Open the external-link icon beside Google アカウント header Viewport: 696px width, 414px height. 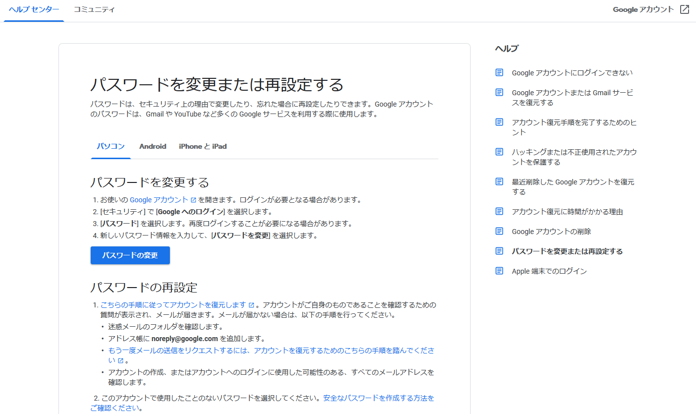tap(684, 9)
